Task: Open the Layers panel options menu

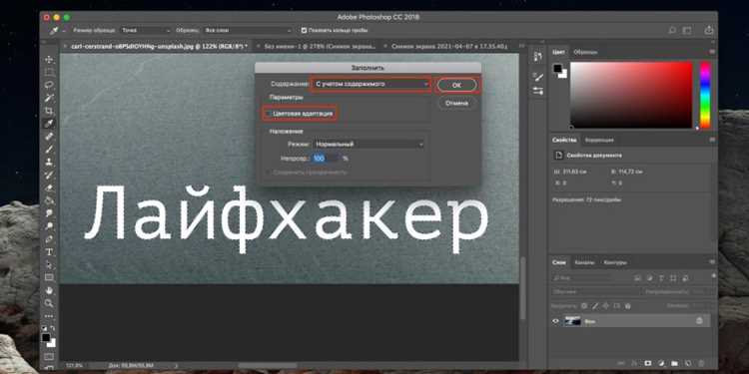Action: [712, 262]
